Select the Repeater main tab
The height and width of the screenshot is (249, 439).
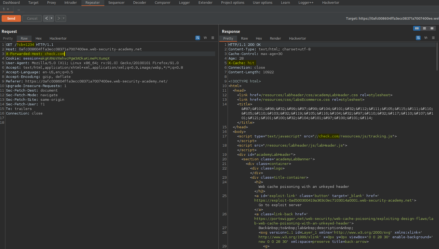pos(93,3)
